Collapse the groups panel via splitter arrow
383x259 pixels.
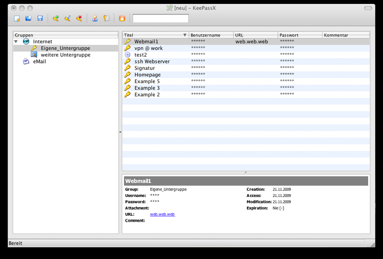(120, 132)
